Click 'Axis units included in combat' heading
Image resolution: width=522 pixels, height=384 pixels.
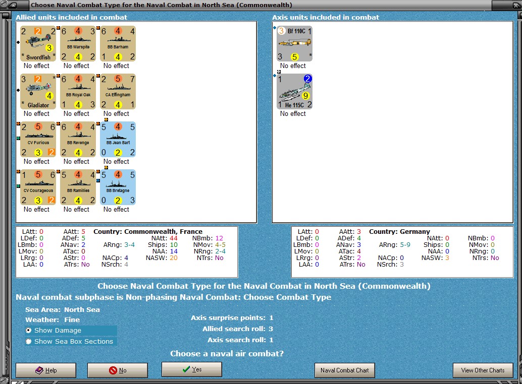[326, 17]
